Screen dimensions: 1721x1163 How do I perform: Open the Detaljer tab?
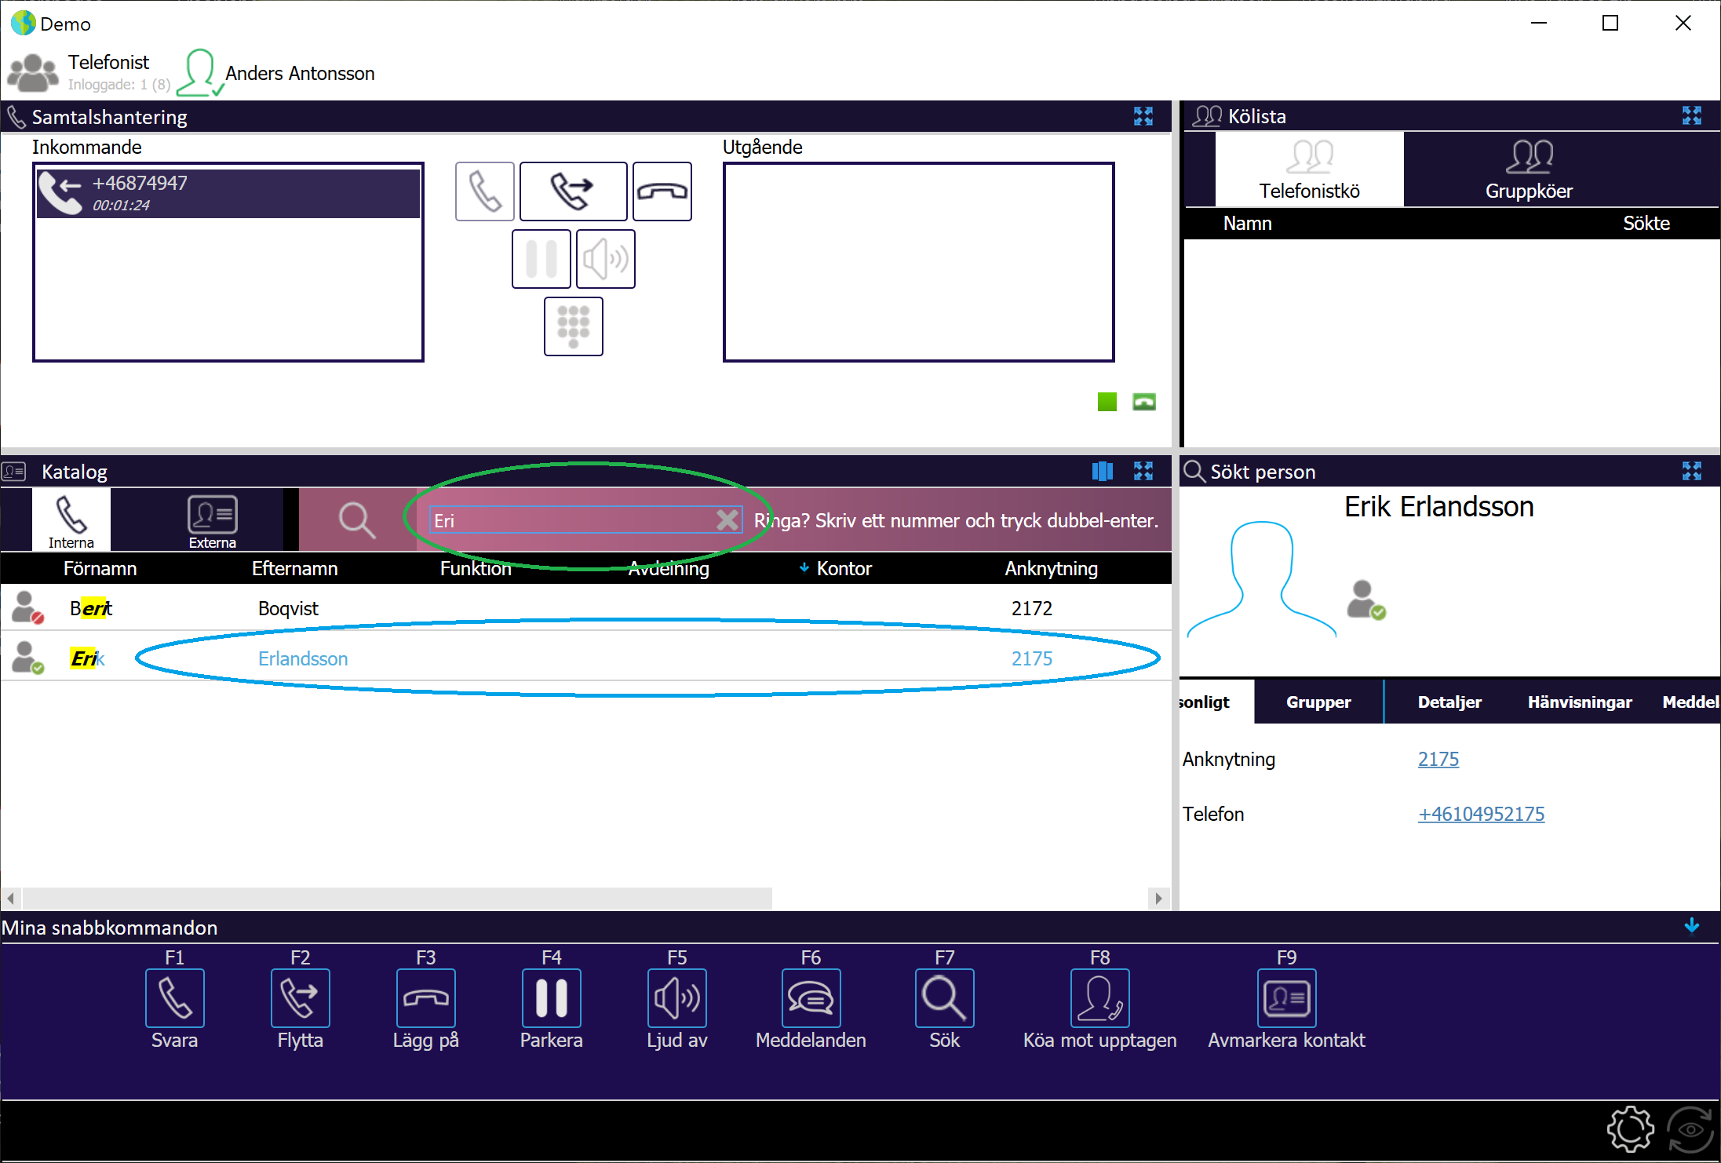pyautogui.click(x=1449, y=702)
